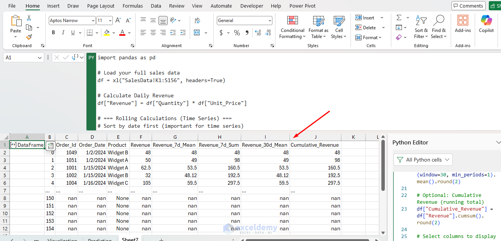The width and height of the screenshot is (501, 241).
Task: Switch to the Prediction sheet tab
Action: pos(100,239)
